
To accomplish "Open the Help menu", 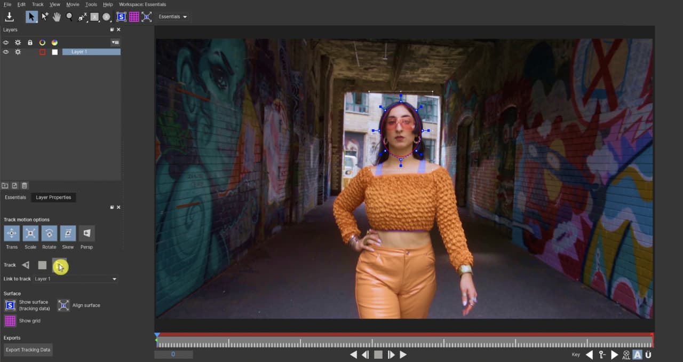I will tap(108, 4).
